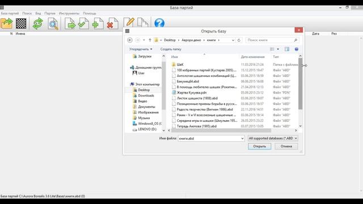Image resolution: width=363 pixels, height=204 pixels.
Task: Expand the file name combo box arrow
Action: coord(242,138)
